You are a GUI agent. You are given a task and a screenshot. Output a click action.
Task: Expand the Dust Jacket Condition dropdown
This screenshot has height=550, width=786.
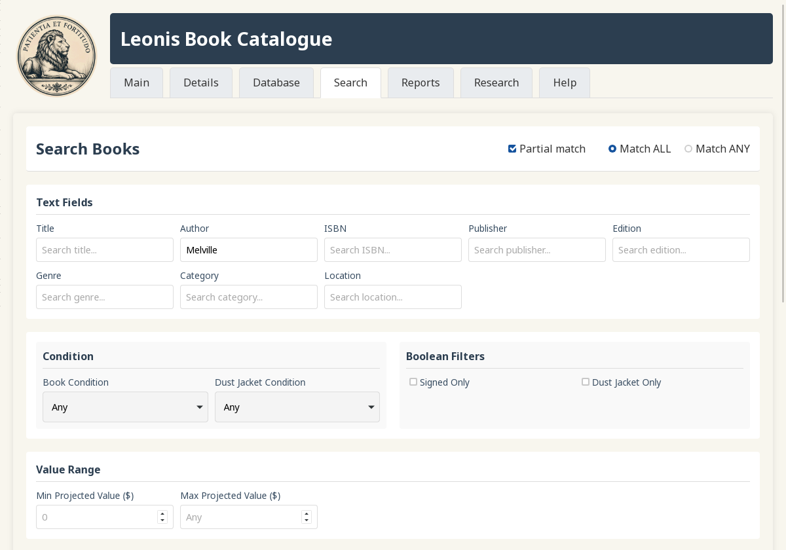(297, 407)
